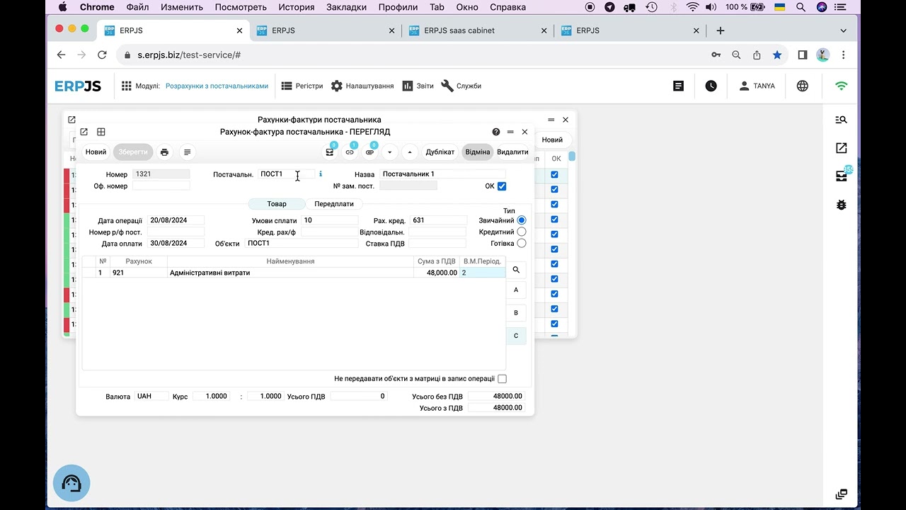This screenshot has height=510, width=906.
Task: Open attachments paperclip icon in invoice toolbar
Action: click(370, 152)
